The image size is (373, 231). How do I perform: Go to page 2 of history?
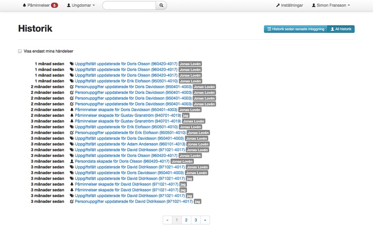[186, 220]
